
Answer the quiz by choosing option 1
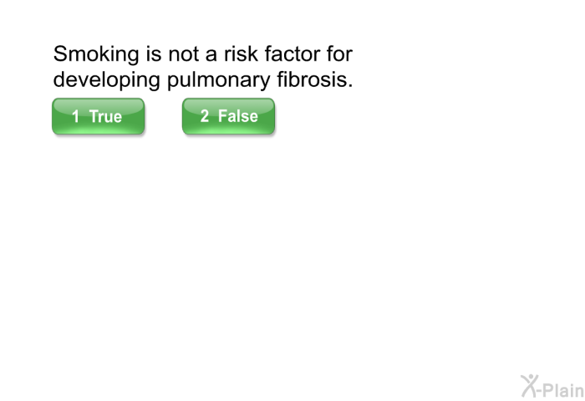(x=98, y=116)
